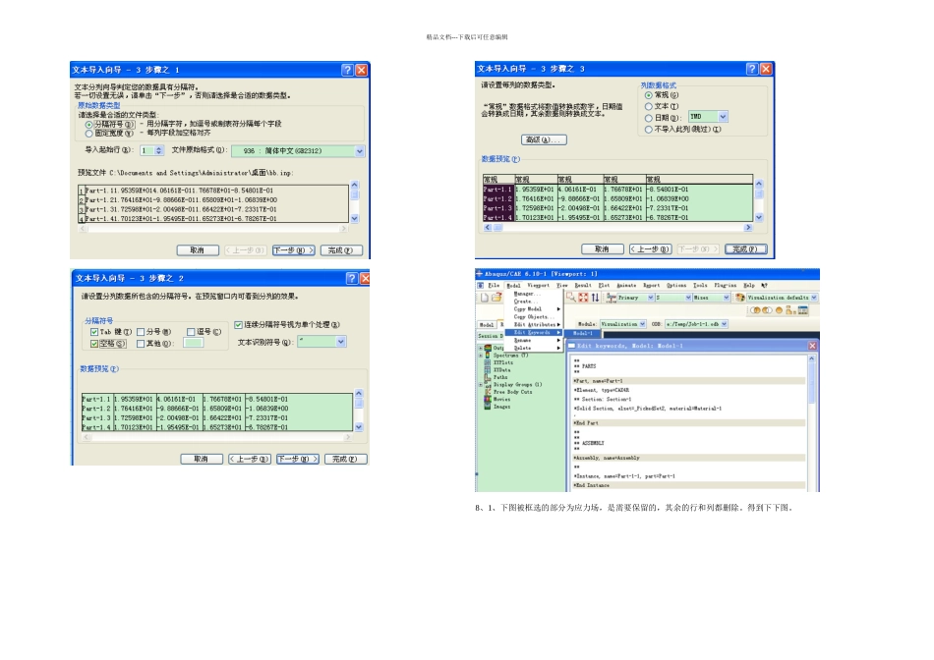This screenshot has width=934, height=660.
Task: Click the color palette icon beside Visualization defaults
Action: click(x=739, y=298)
